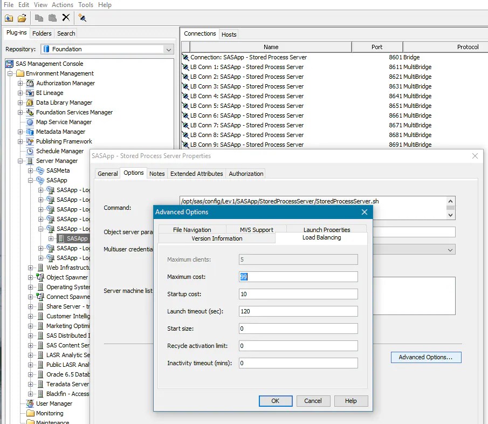Open the Tools menu
This screenshot has height=424, width=488.
86,5
